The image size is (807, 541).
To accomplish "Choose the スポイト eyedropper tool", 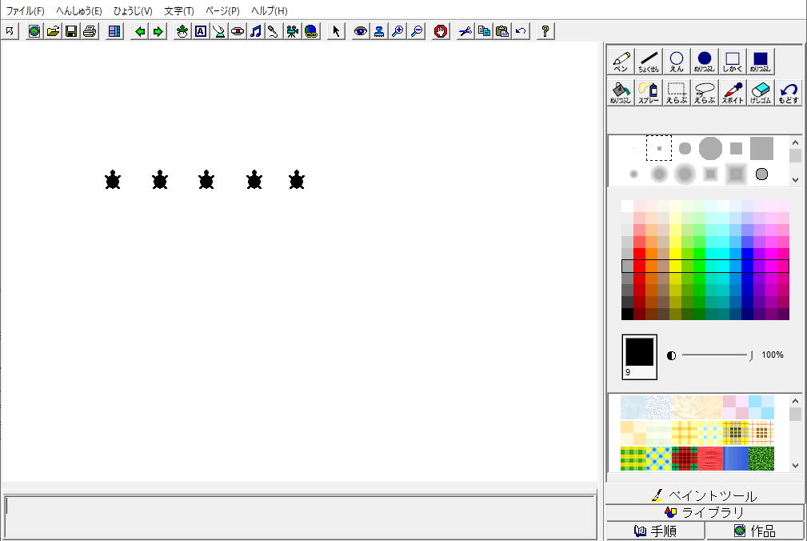I will pos(733,92).
